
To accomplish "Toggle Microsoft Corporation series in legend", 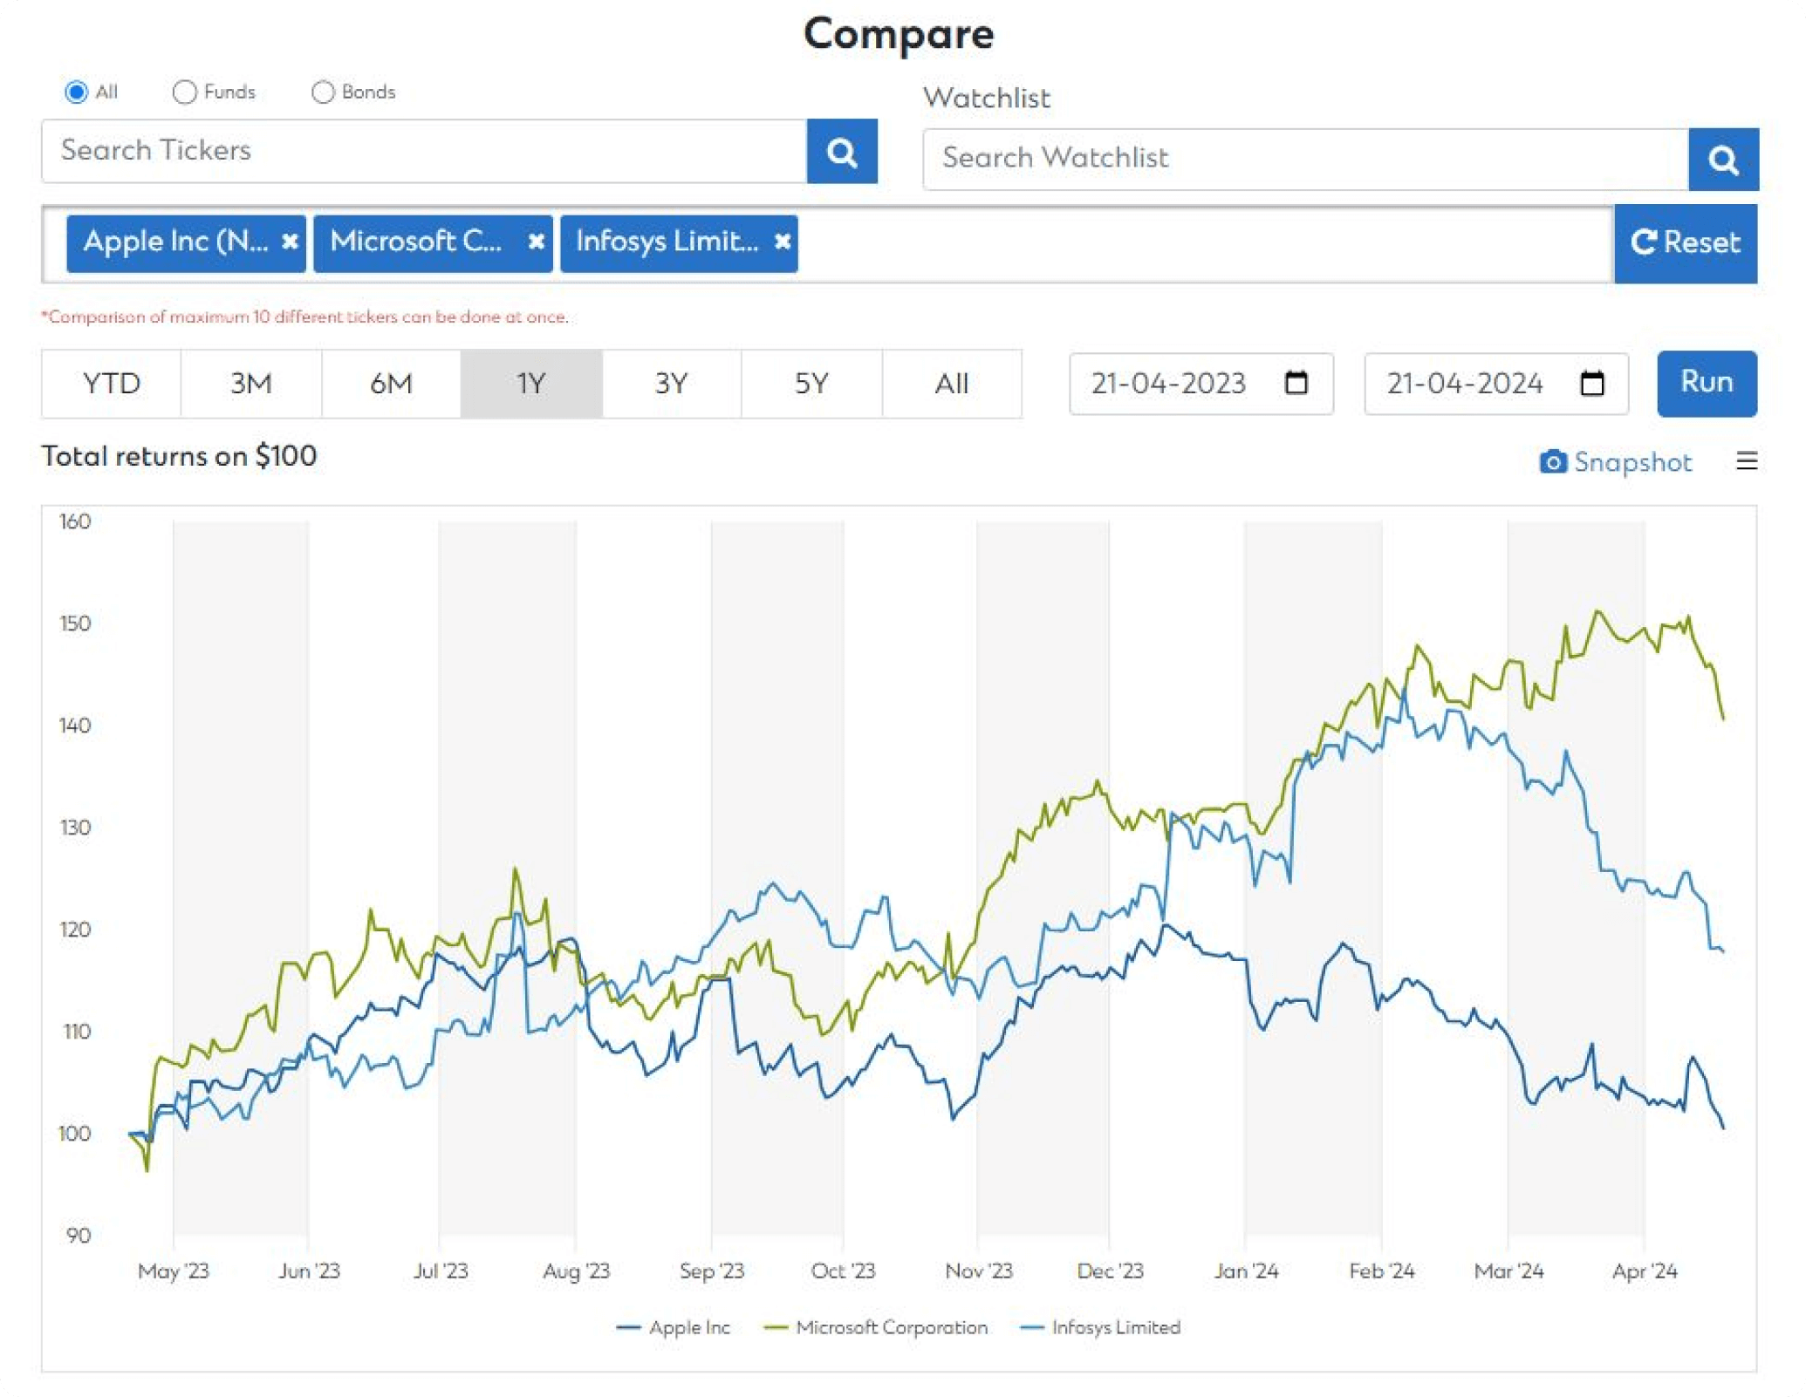I will click(875, 1327).
